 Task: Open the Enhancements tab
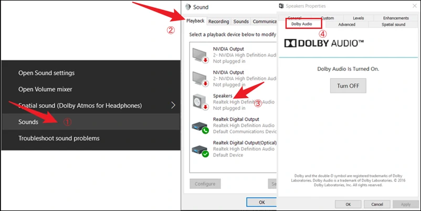(x=396, y=18)
